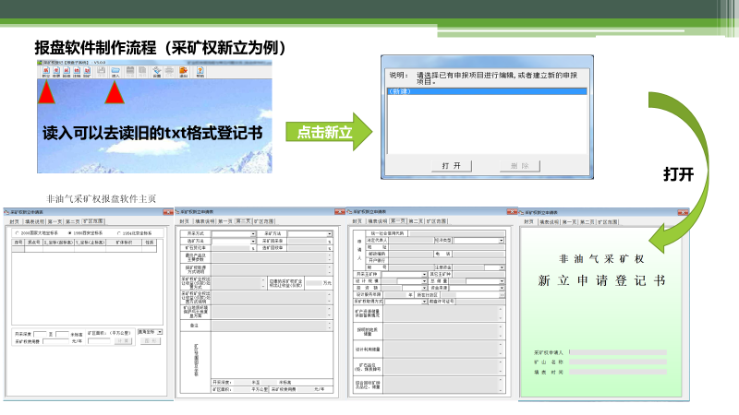Open the 读入 (import) folder icon
Image resolution: width=739 pixels, height=415 pixels.
(115, 72)
